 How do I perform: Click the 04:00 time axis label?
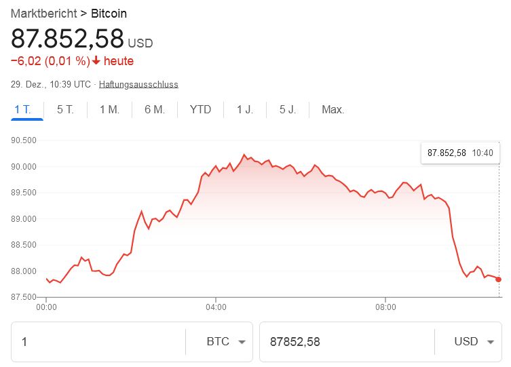coord(216,307)
